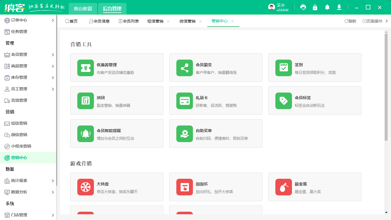Open the 页面操作 page actions menu

[x=372, y=21]
